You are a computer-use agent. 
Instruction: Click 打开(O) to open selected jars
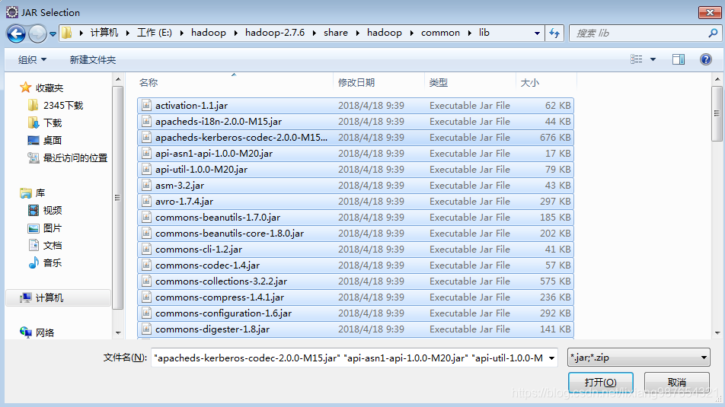pos(600,383)
